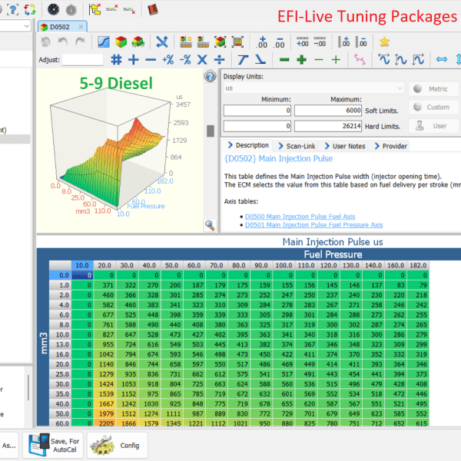The image size is (461, 461).
Task: Expand the Description section
Action: pos(248,145)
